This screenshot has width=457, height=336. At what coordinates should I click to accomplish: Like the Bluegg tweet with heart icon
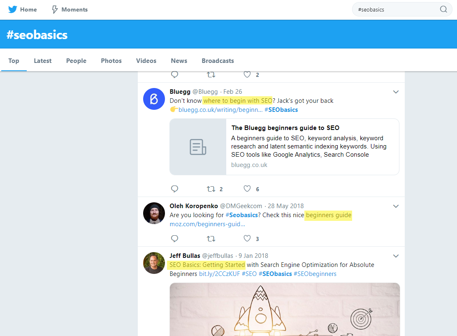coord(247,189)
